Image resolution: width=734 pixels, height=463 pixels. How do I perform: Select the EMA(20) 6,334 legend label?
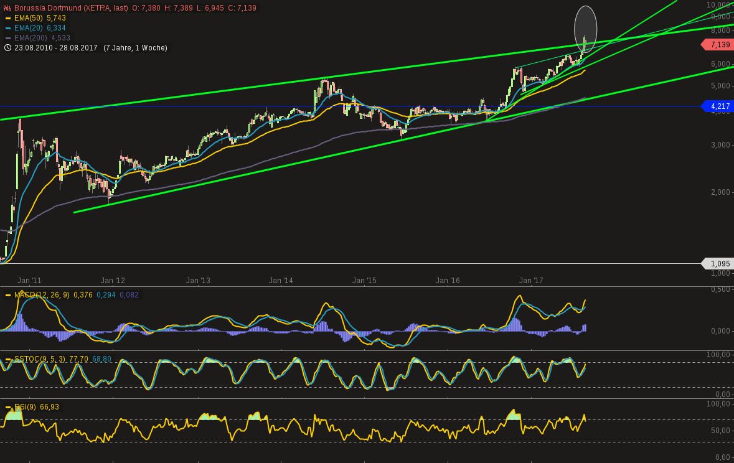point(40,28)
